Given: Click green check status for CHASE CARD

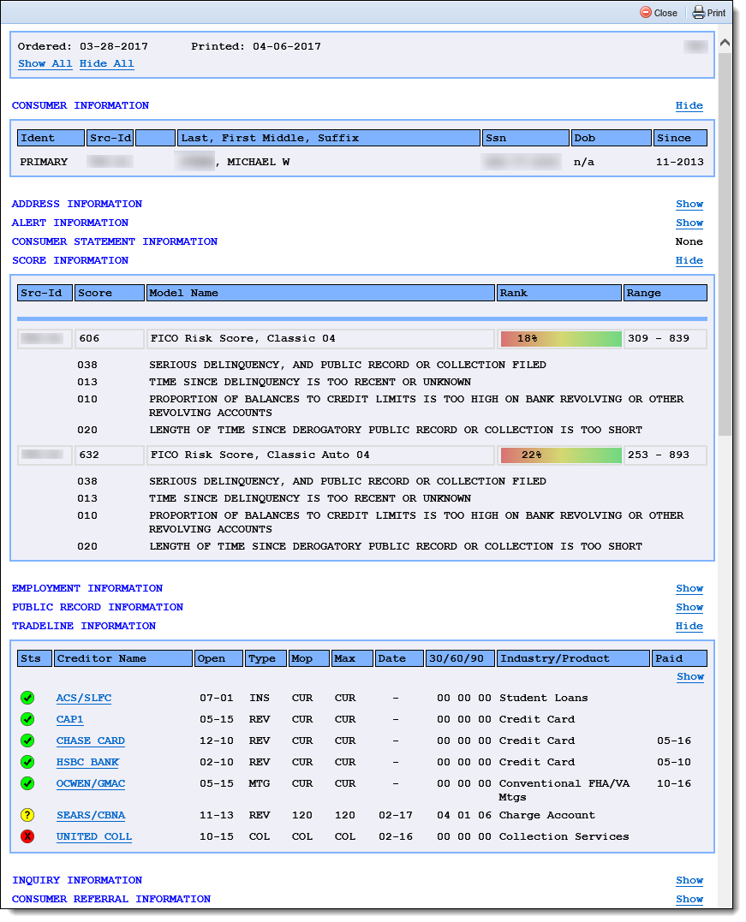Looking at the screenshot, I should pos(27,741).
